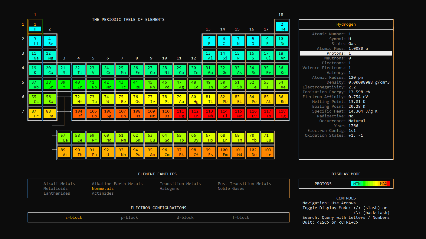Screen dimensions: 426x239
Task: Select the Plutonium element tile
Action: click(137, 152)
